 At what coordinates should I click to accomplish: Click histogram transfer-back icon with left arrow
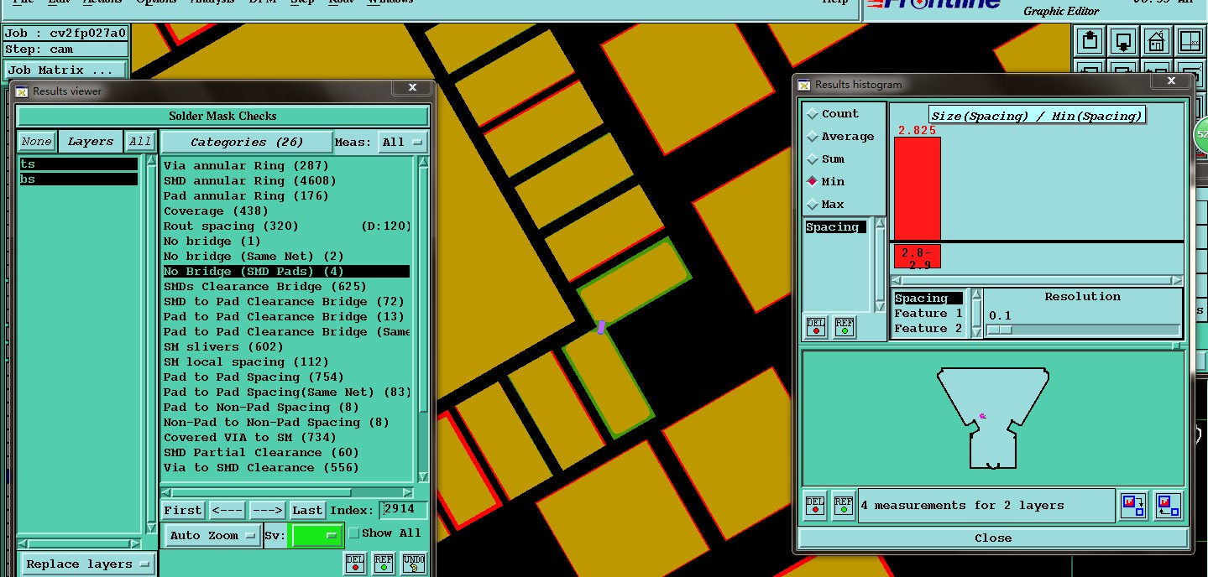point(1168,505)
